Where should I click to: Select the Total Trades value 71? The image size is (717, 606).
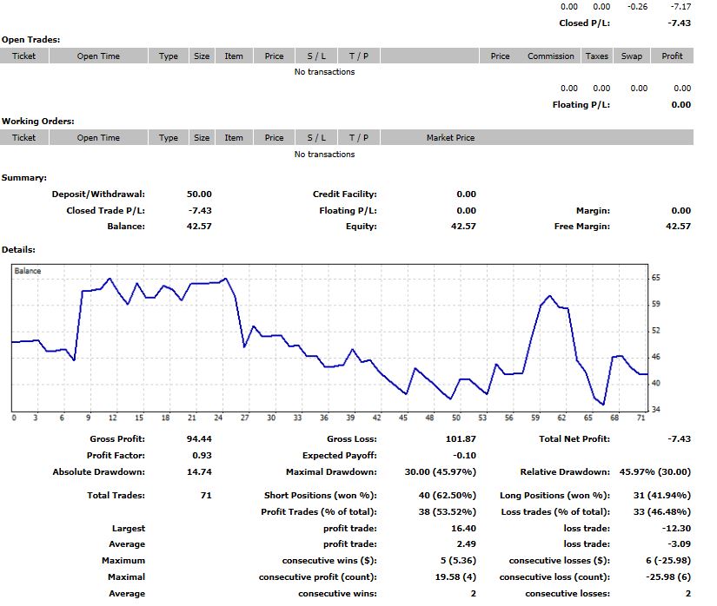click(206, 495)
